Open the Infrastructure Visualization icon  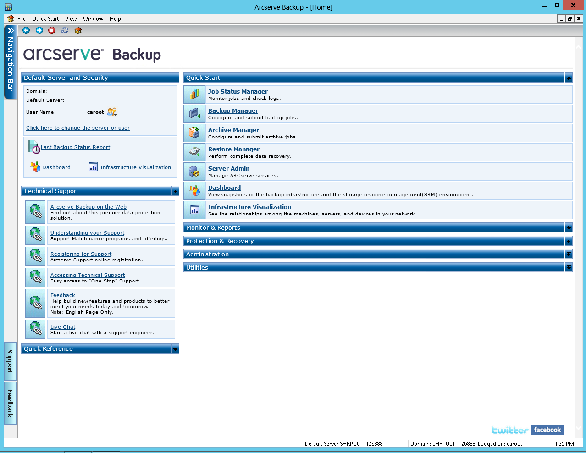[x=194, y=210]
